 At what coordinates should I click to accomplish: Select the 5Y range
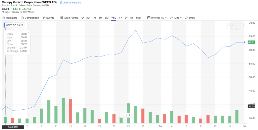click(x=132, y=18)
